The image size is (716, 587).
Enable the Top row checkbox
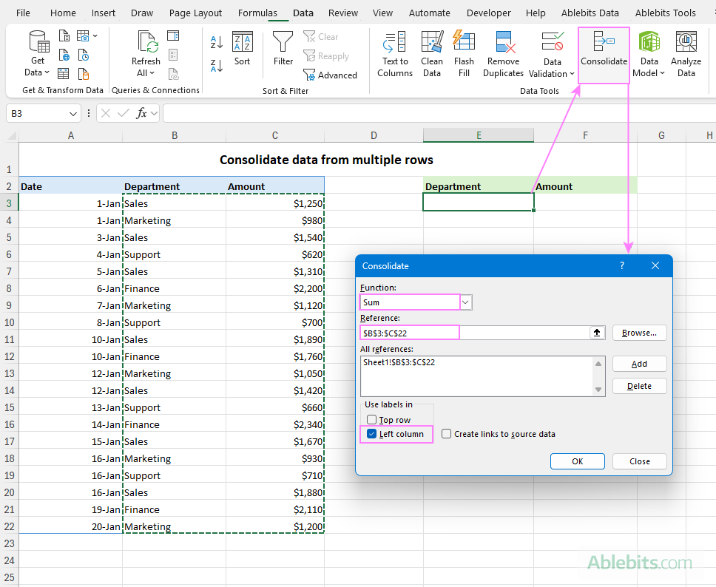point(371,419)
